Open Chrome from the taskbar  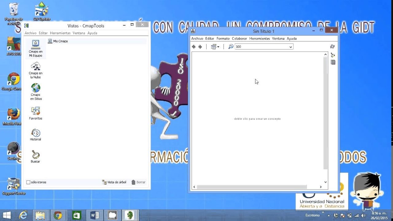click(x=57, y=215)
